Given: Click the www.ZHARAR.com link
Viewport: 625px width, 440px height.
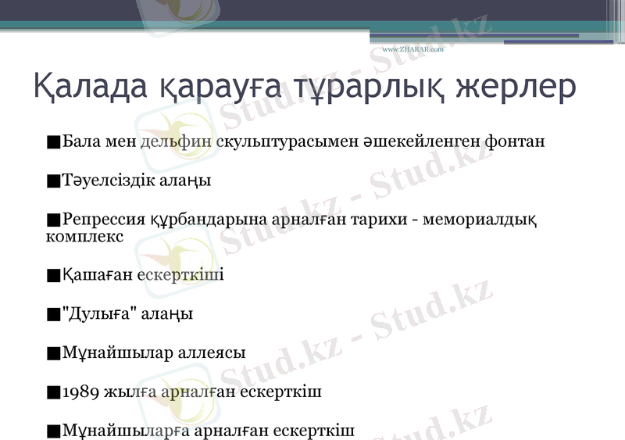Looking at the screenshot, I should coord(413,49).
